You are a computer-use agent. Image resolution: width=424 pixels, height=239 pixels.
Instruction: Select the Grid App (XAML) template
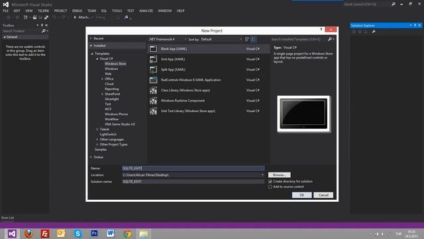(209, 59)
